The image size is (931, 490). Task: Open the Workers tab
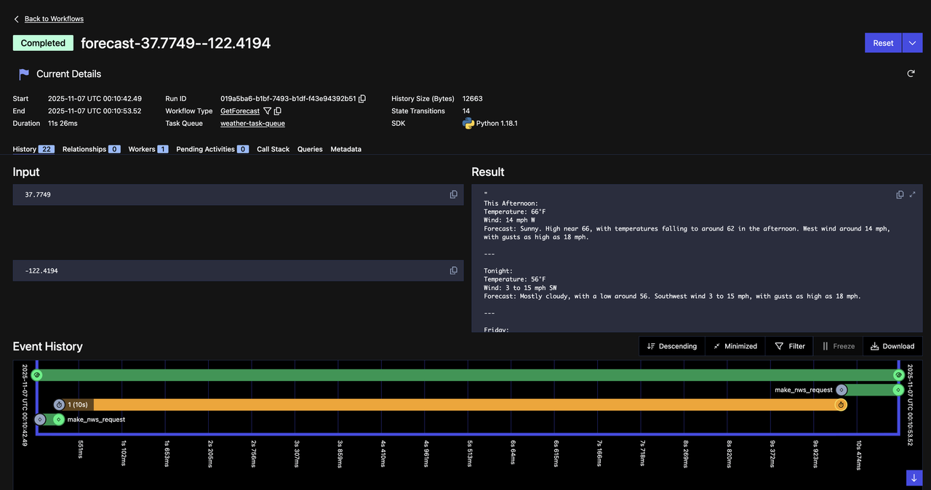148,149
